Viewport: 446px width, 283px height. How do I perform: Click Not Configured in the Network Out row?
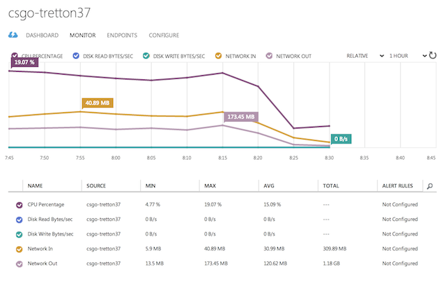click(x=400, y=263)
